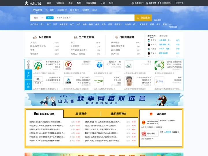Open the 人事档案 link under 公共服务
The image size is (208, 156).
coord(168,132)
